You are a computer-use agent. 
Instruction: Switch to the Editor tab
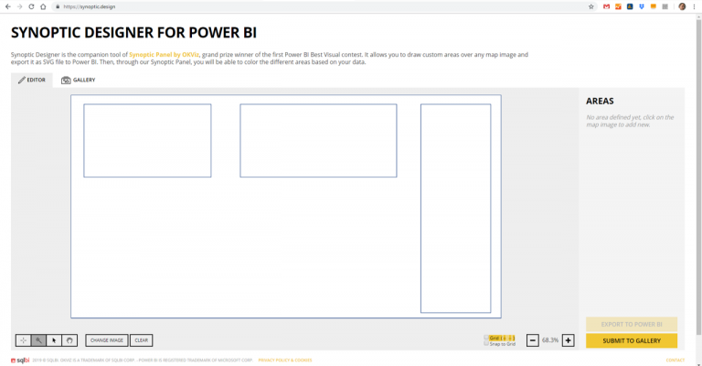coord(32,80)
